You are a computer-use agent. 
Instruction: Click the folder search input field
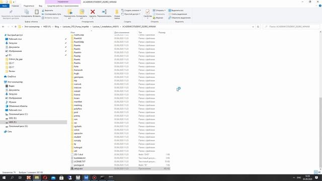tap(291, 27)
